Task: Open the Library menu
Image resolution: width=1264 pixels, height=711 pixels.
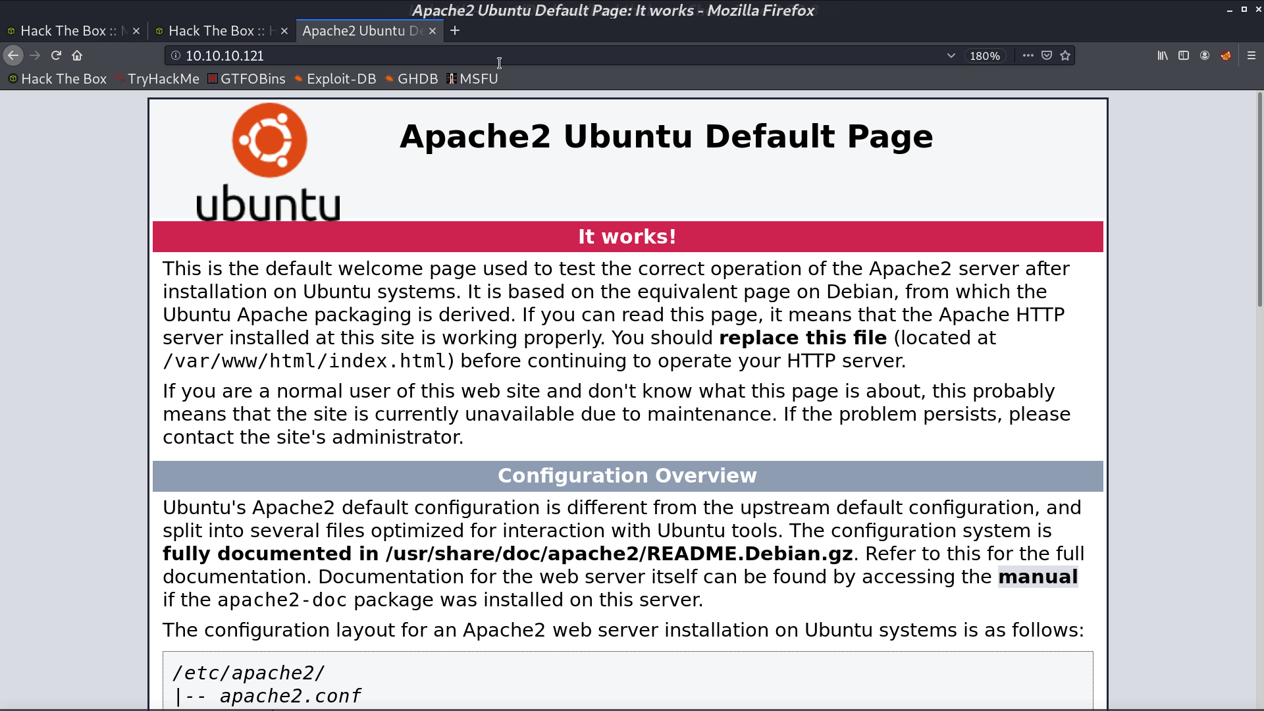Action: point(1163,56)
